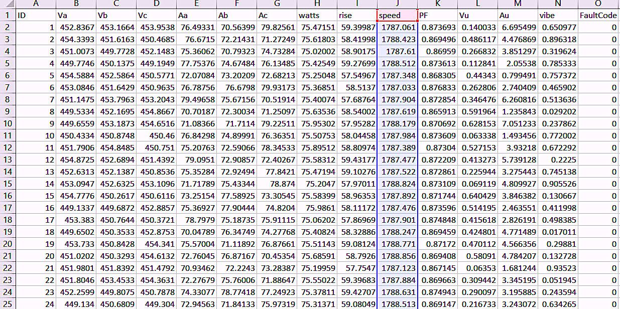The height and width of the screenshot is (309, 620).
Task: Select cell with value 75.9861
Action: click(x=317, y=208)
